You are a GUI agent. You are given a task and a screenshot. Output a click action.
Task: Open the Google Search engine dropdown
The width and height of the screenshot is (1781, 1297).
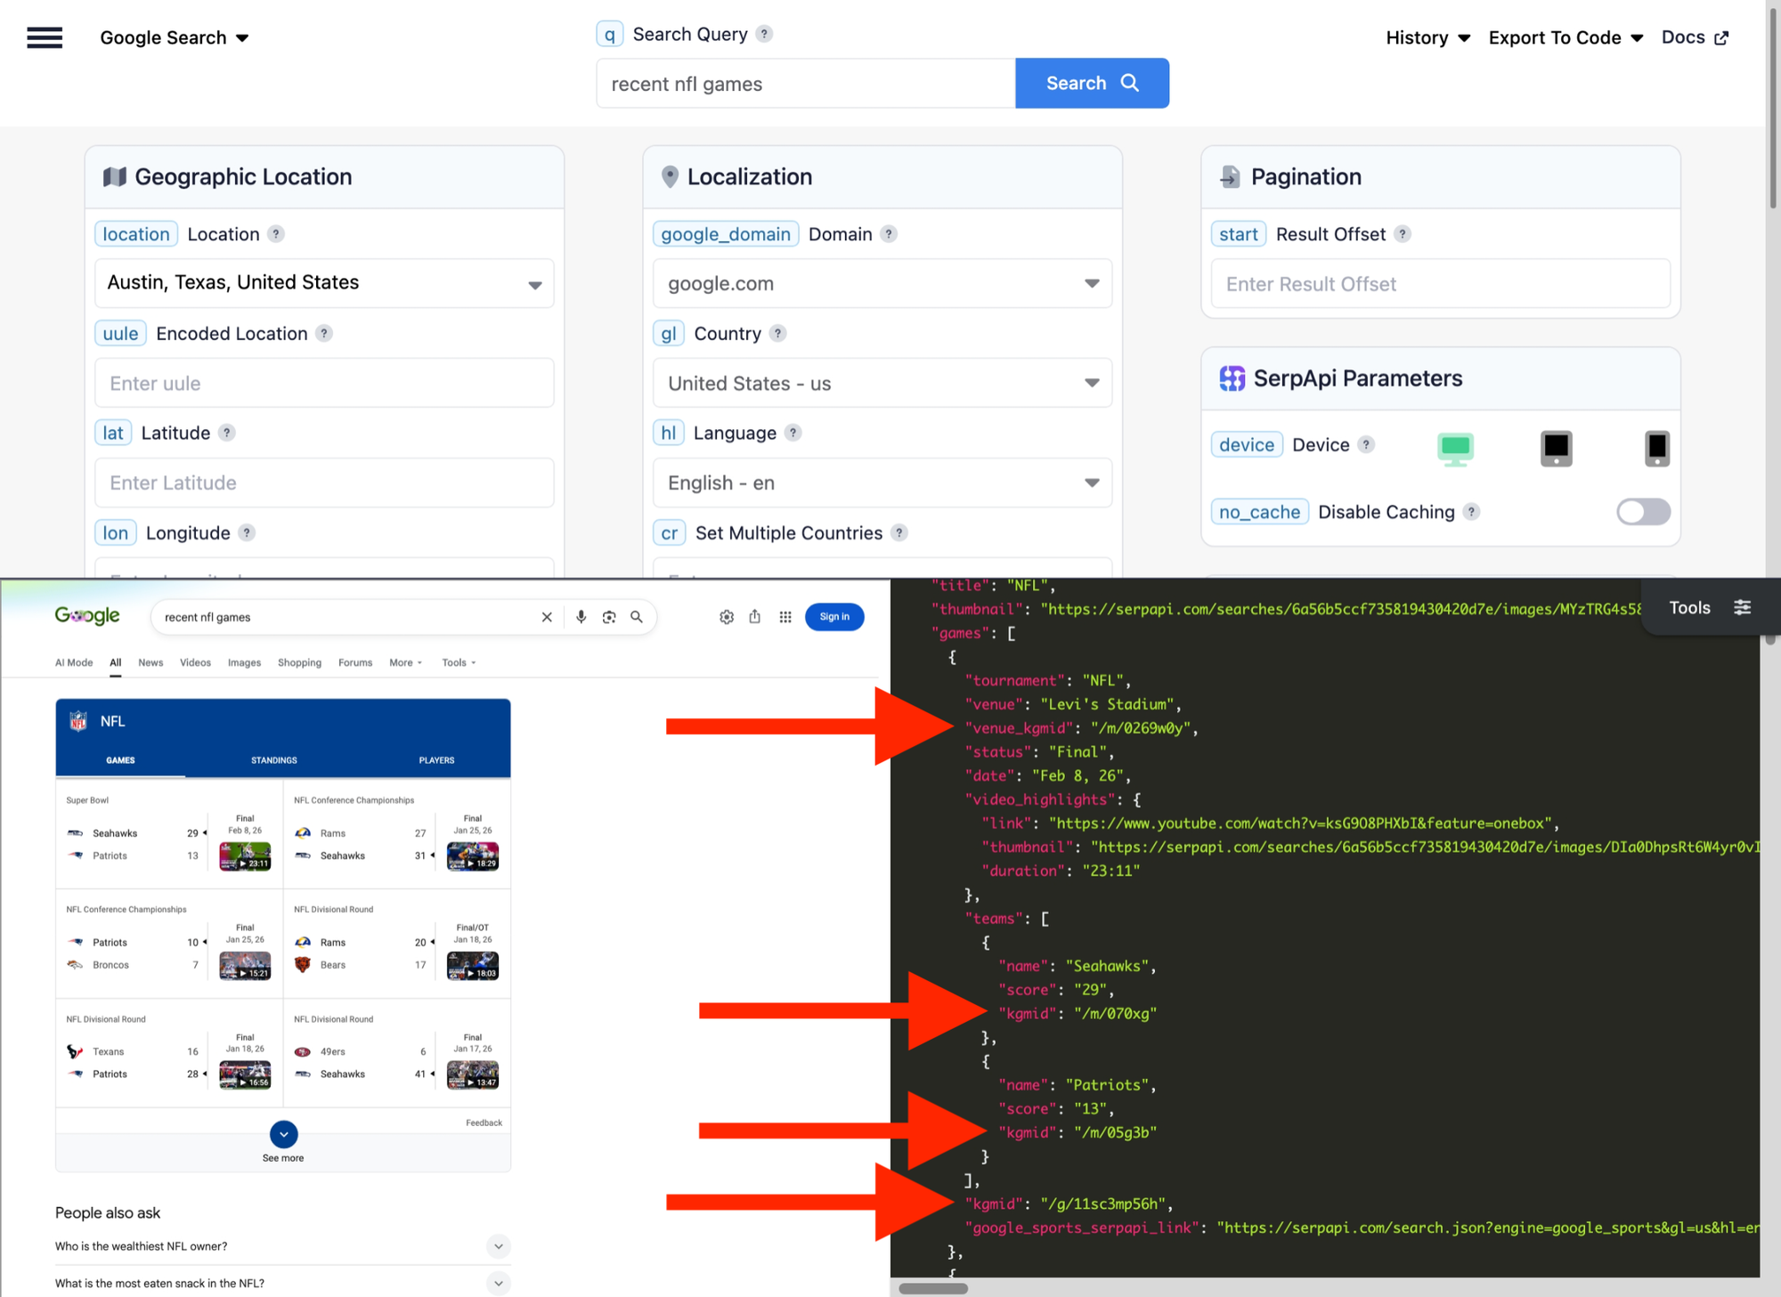pos(175,37)
